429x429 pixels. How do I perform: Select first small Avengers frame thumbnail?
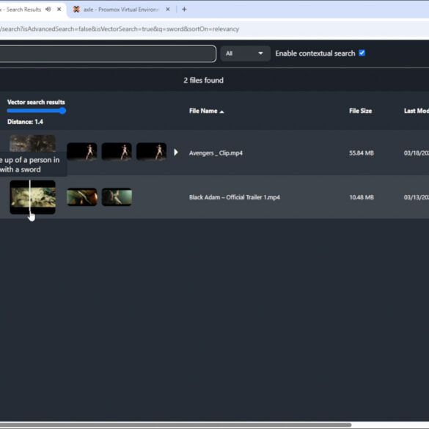tap(82, 151)
